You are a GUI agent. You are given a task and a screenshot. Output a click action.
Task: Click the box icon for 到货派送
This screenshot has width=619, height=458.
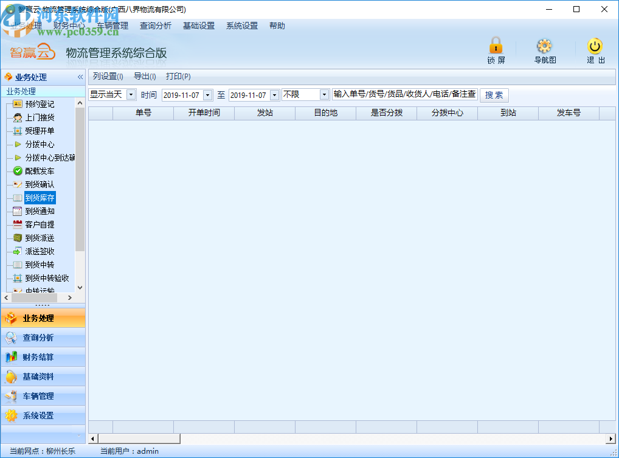tap(18, 238)
